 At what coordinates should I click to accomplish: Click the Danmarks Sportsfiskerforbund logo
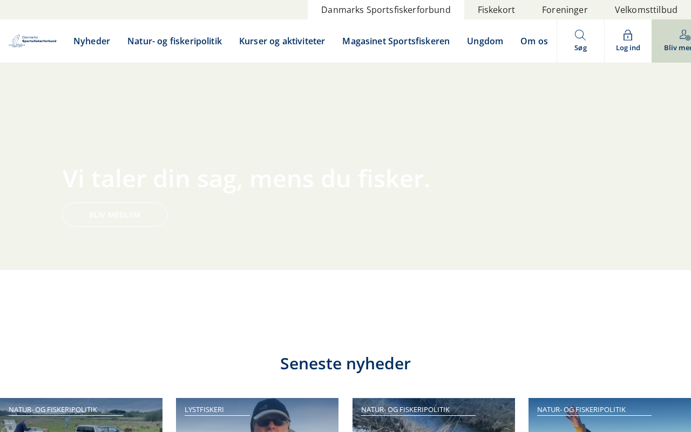(32, 41)
